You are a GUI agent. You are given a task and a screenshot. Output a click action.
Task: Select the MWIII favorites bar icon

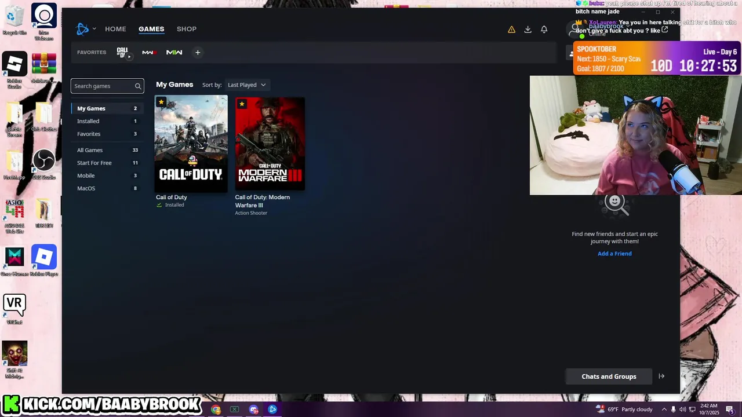(149, 53)
